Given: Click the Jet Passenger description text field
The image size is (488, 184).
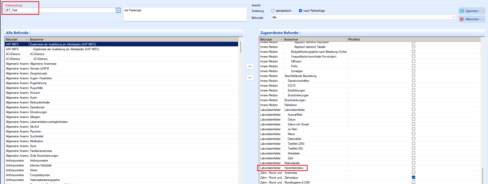Looking at the screenshot, I should [x=185, y=14].
